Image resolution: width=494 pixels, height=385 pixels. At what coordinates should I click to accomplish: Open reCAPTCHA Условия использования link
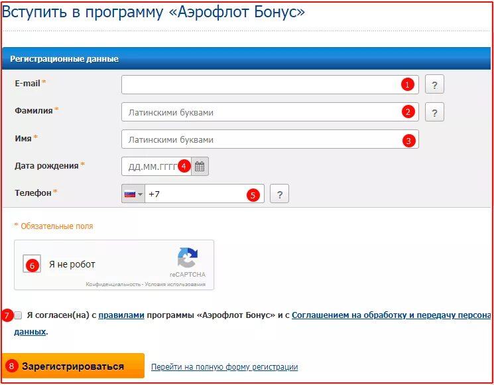175,284
